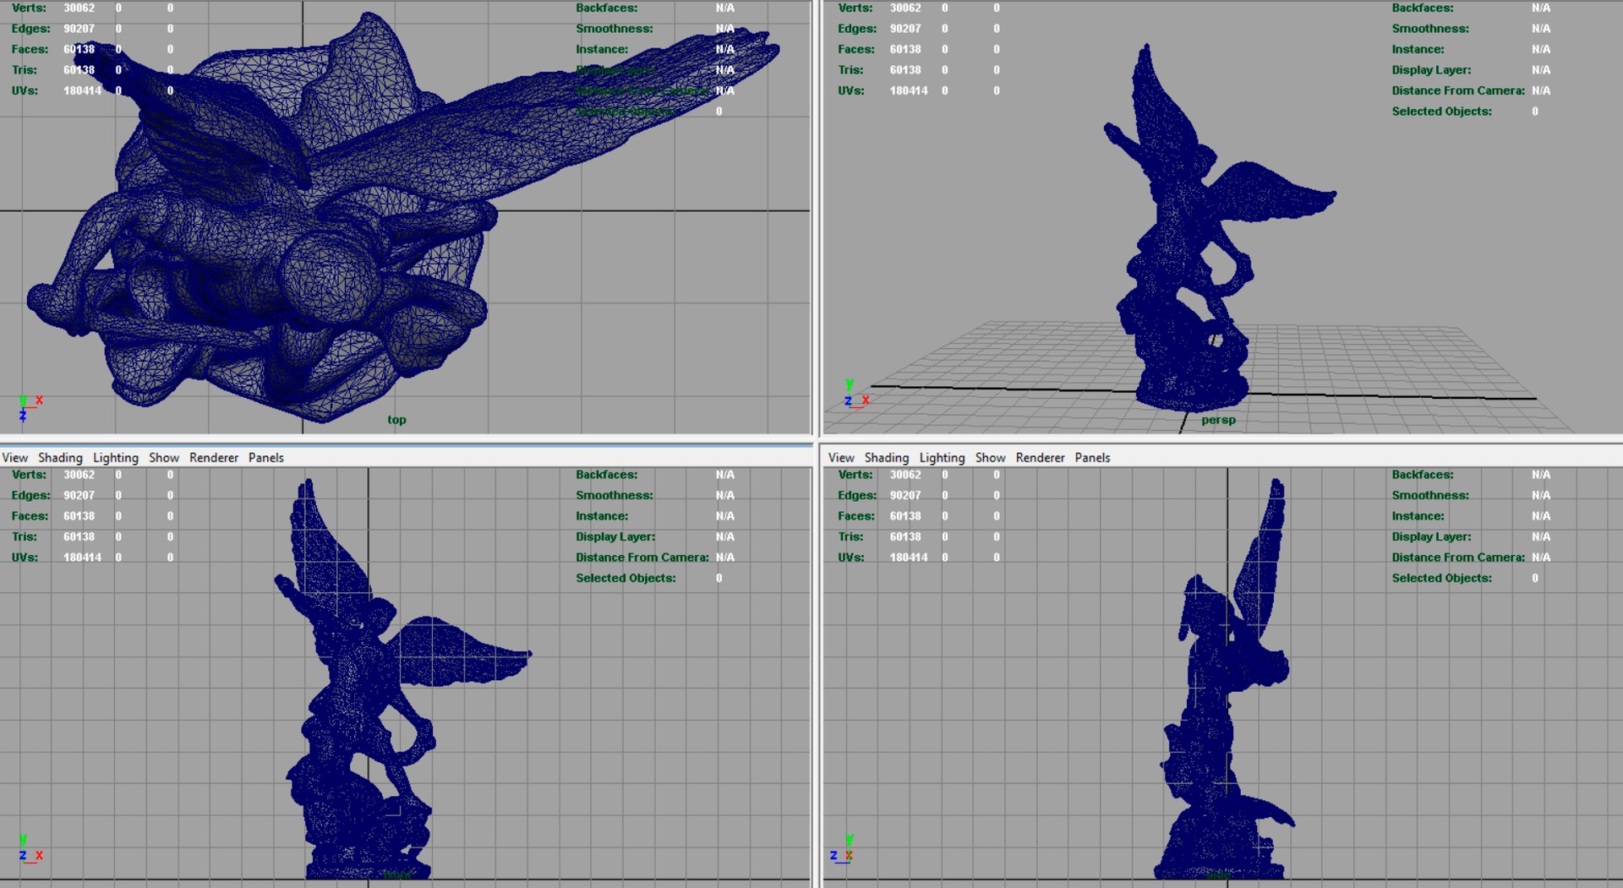The image size is (1623, 888).
Task: Open Lighting menu in bottom-left viewport
Action: point(116,457)
